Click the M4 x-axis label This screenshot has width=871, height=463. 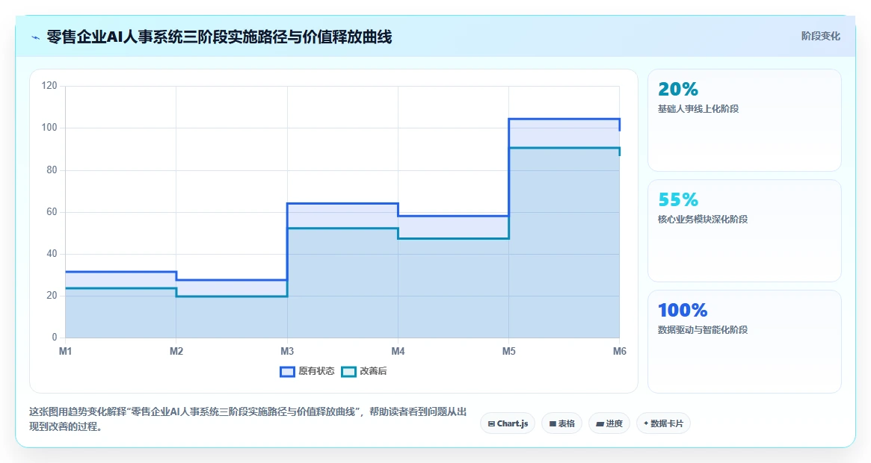[398, 352]
